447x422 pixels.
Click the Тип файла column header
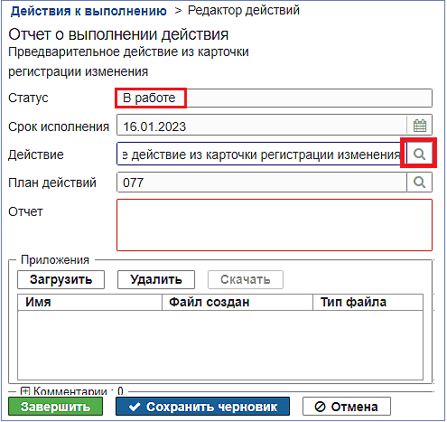click(368, 302)
